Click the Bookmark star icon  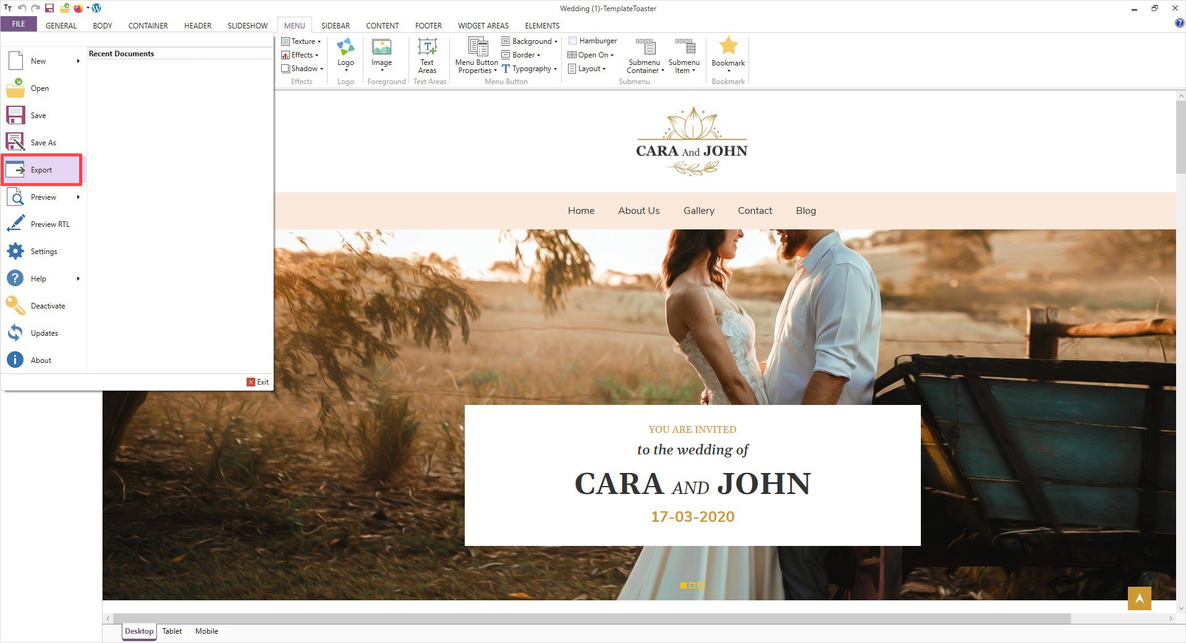[728, 46]
